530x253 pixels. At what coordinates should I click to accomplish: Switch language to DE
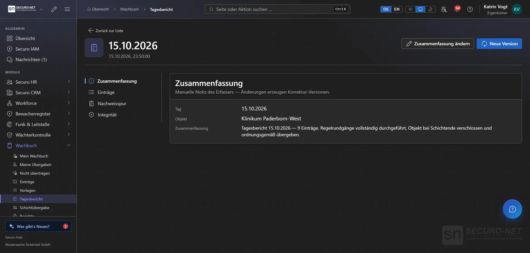click(386, 9)
